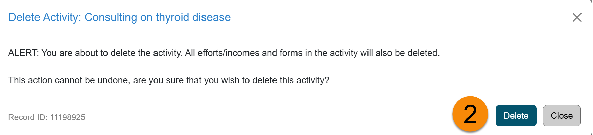593x135 pixels.
Task: Click 'Delete Activity:' prefix in the title
Action: tap(45, 17)
